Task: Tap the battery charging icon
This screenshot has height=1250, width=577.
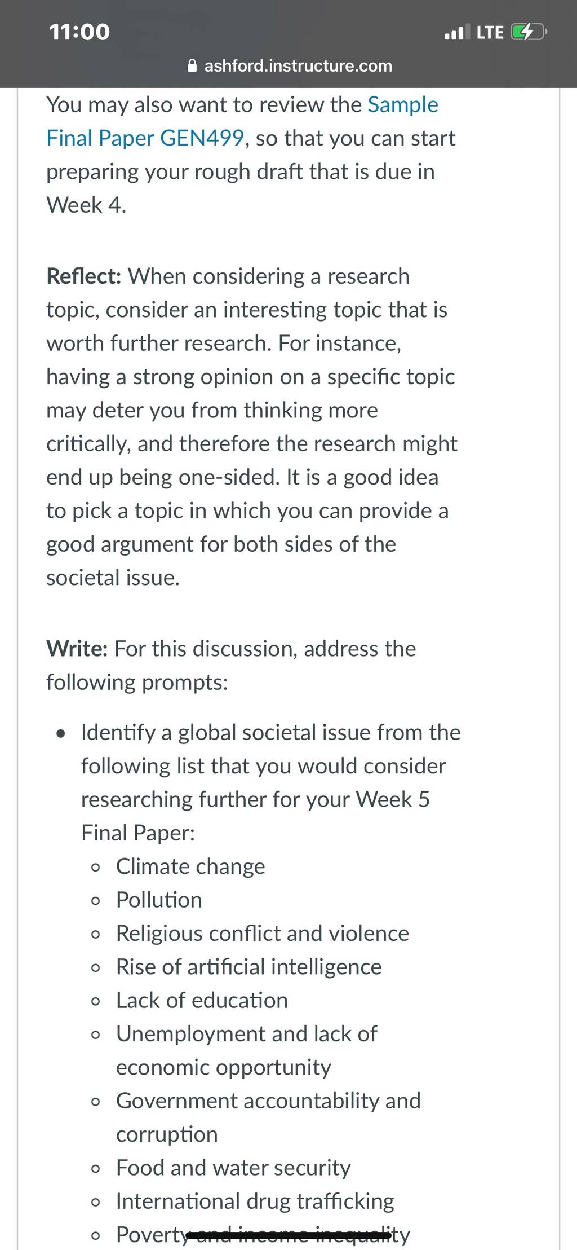Action: coord(528,32)
